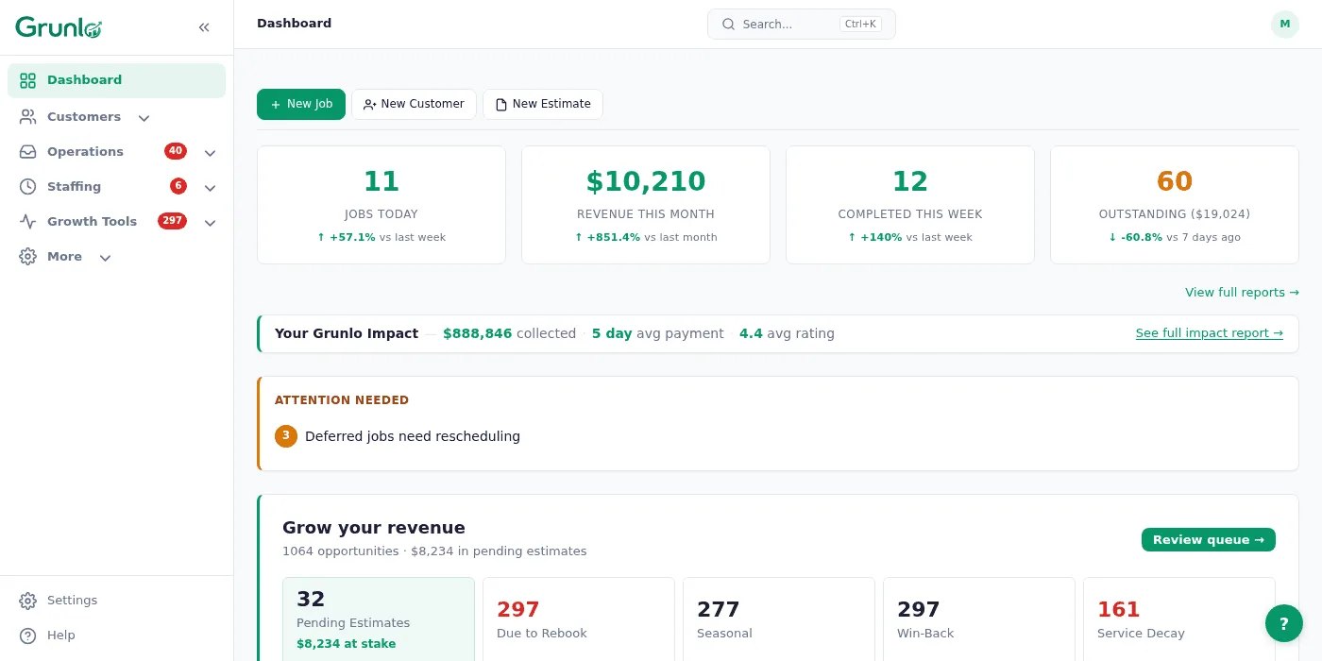Create a New Estimate
1322x661 pixels.
[543, 104]
